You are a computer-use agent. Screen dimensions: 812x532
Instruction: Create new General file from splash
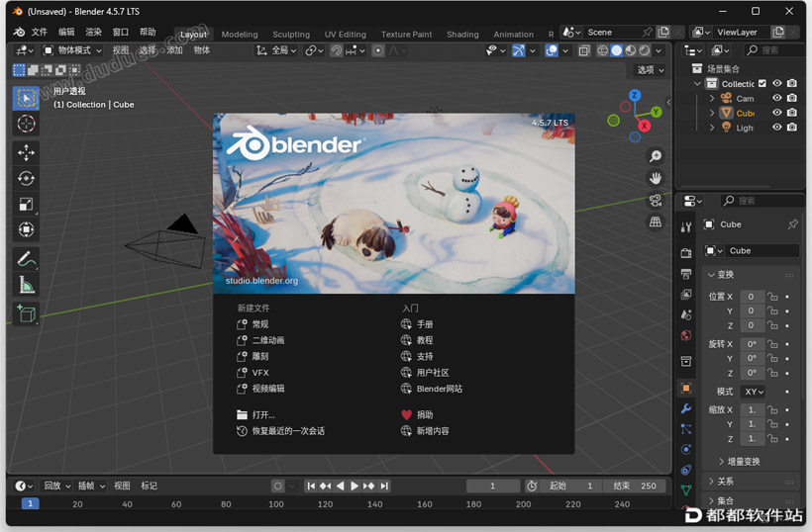(253, 324)
